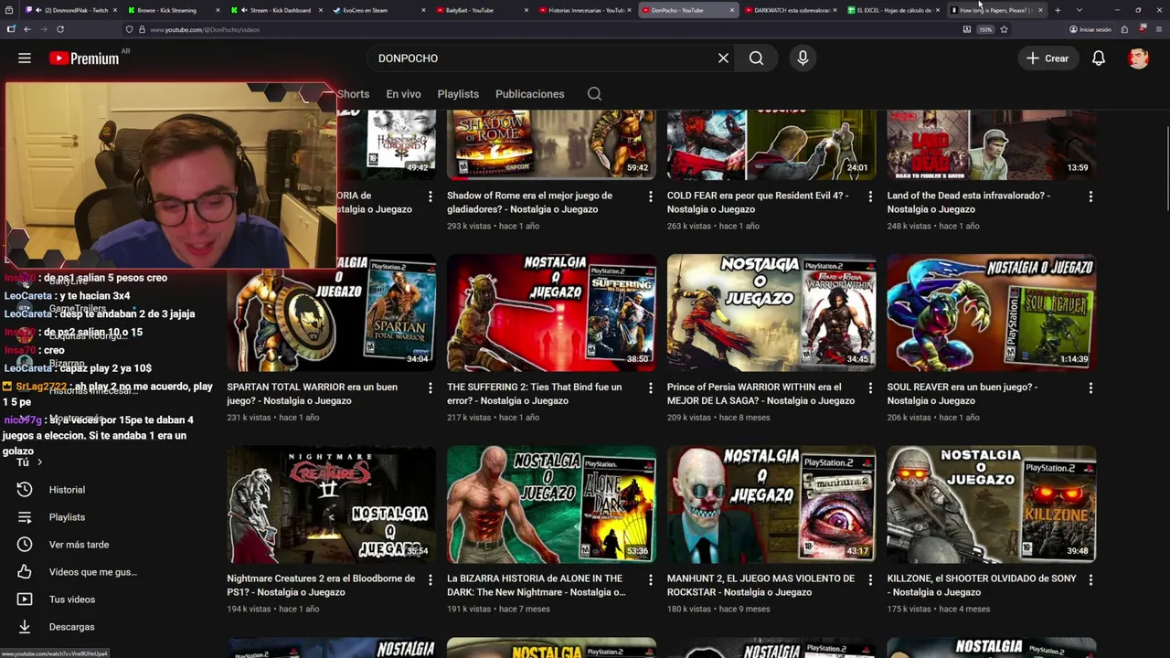This screenshot has height=658, width=1170.
Task: Open options for Prince of Persia video
Action: coord(870,388)
